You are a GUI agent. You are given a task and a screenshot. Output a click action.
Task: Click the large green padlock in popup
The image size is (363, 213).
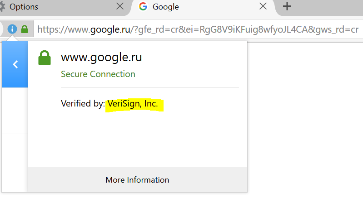pos(45,58)
